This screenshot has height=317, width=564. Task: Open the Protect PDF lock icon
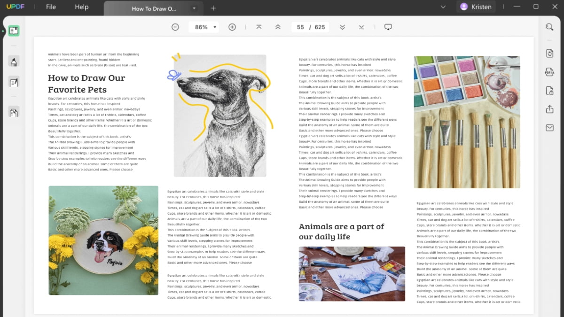[549, 91]
